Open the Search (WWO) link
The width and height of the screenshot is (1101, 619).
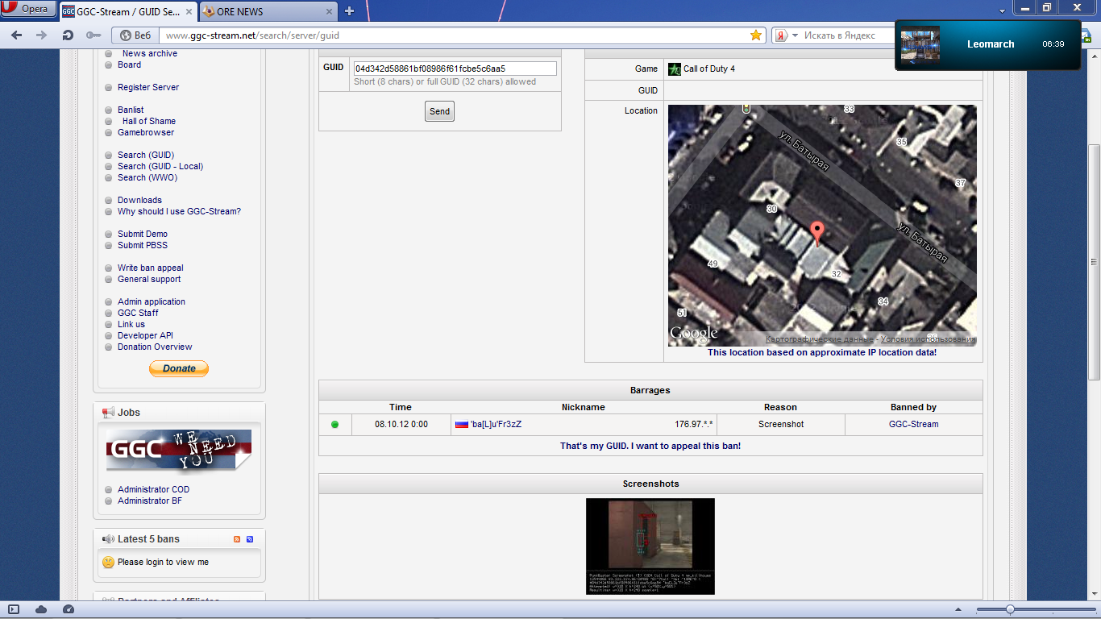[x=147, y=177]
